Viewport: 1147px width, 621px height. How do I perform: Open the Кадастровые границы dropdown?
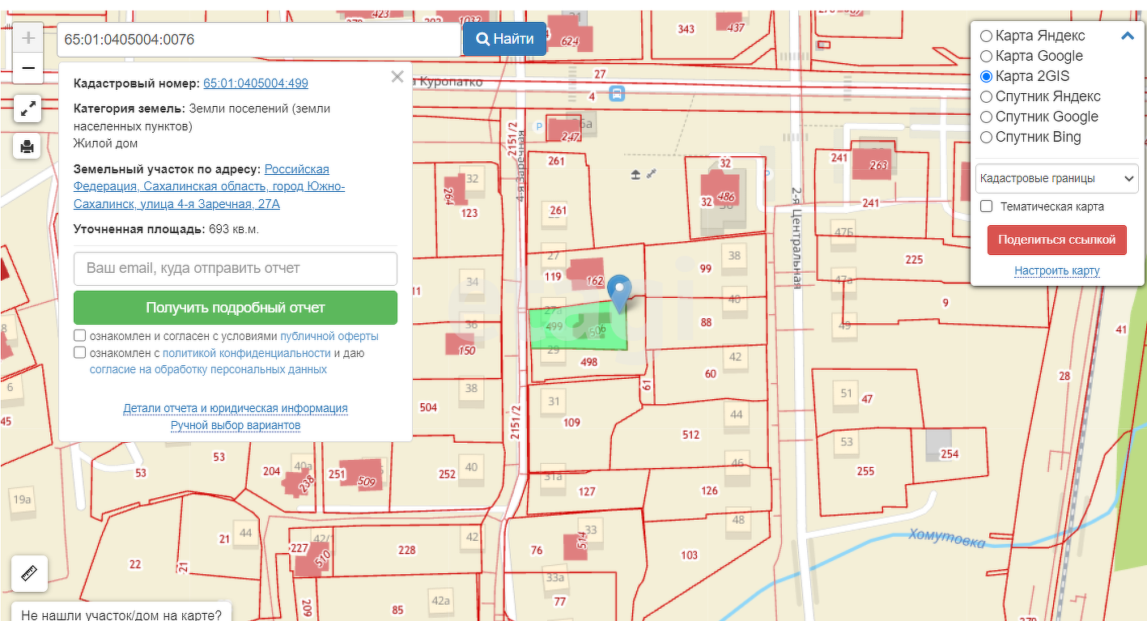1056,178
